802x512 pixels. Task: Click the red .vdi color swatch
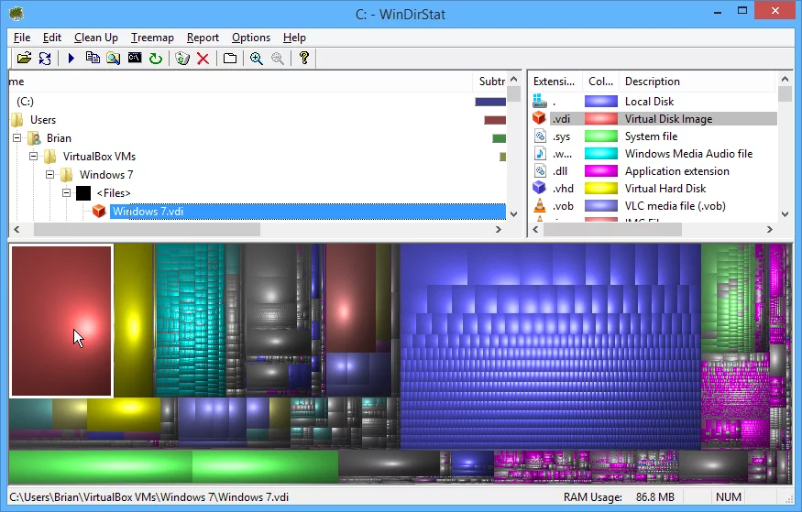click(601, 118)
